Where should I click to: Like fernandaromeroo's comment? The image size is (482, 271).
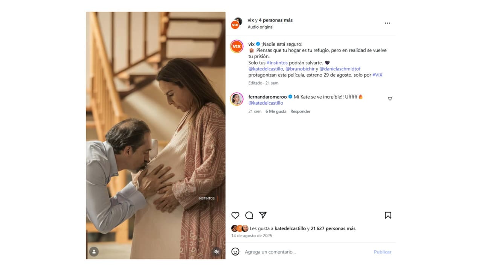point(390,99)
